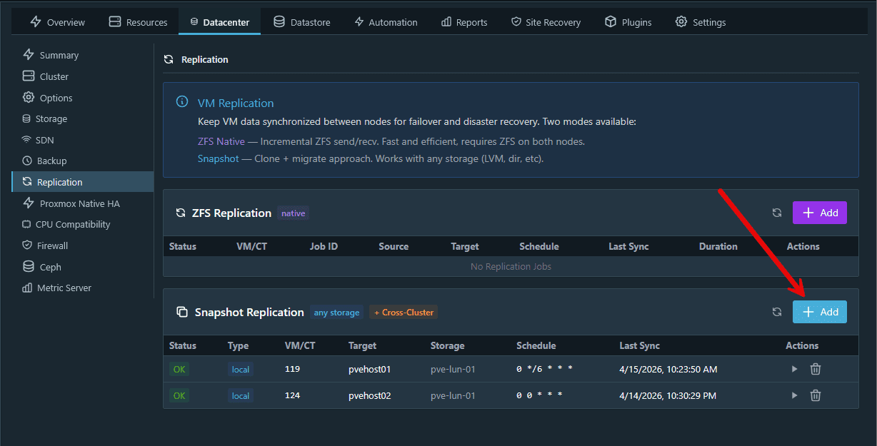Viewport: 877px width, 446px height.
Task: Switch to the Reports tab
Action: coord(463,22)
